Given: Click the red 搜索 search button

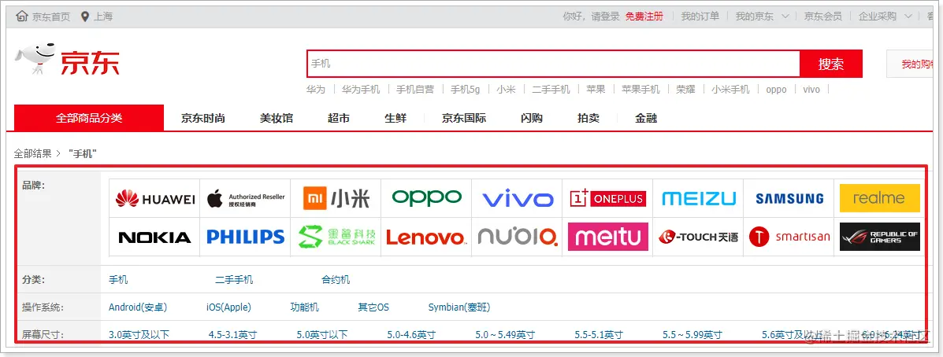Looking at the screenshot, I should 831,64.
